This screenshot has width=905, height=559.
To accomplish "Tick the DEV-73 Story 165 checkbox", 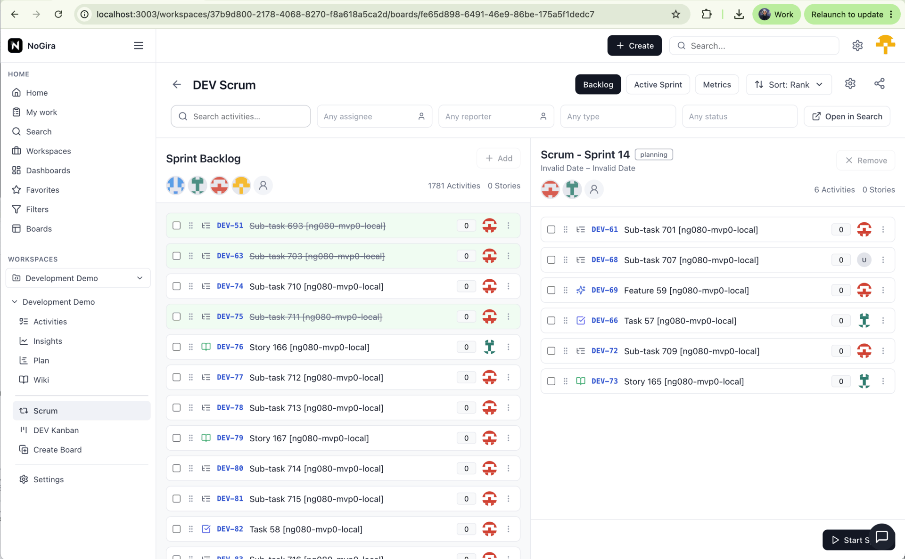I will tap(551, 381).
